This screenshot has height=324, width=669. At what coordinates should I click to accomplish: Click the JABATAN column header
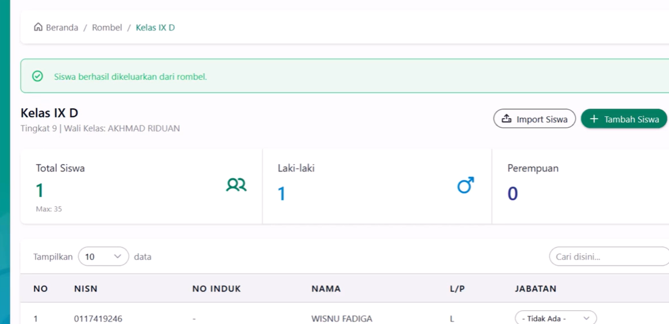click(x=535, y=289)
